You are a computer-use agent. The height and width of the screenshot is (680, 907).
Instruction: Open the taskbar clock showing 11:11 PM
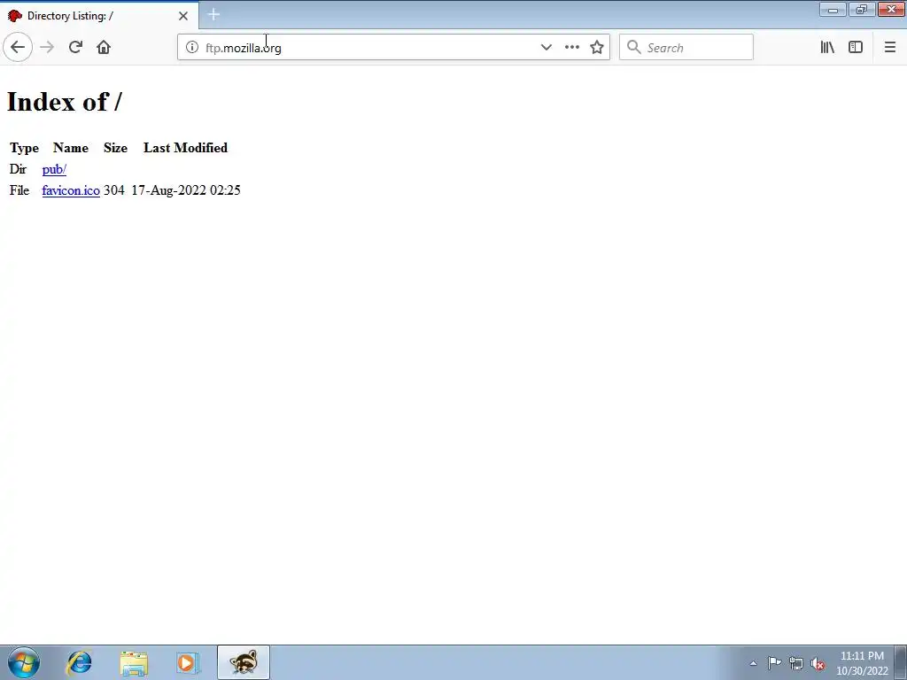pos(862,663)
